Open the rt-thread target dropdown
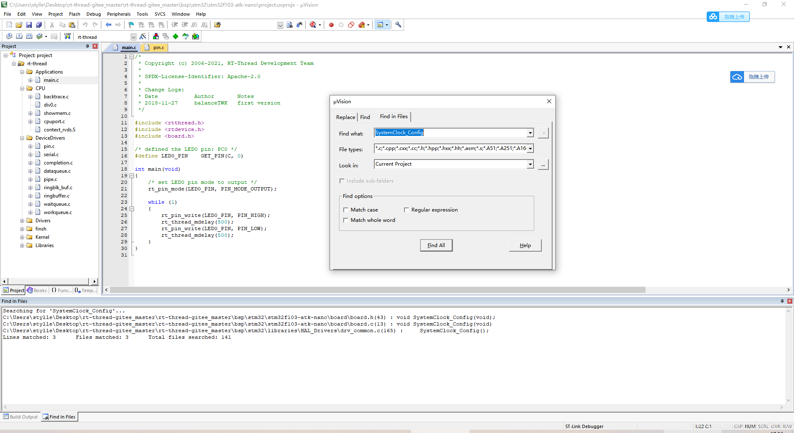 pyautogui.click(x=133, y=37)
